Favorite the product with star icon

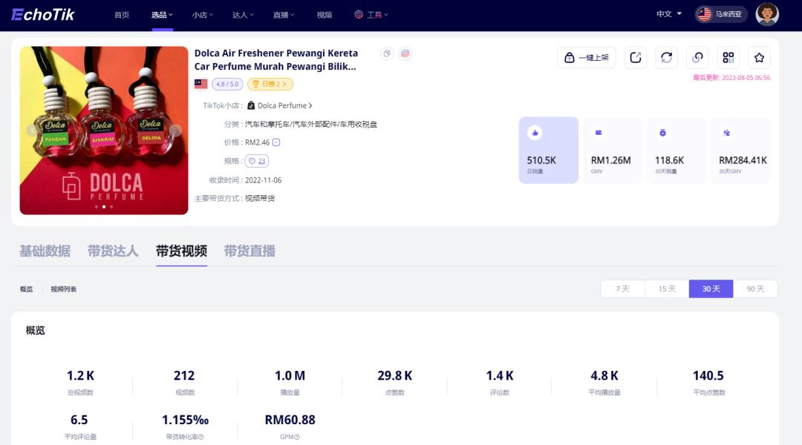759,58
